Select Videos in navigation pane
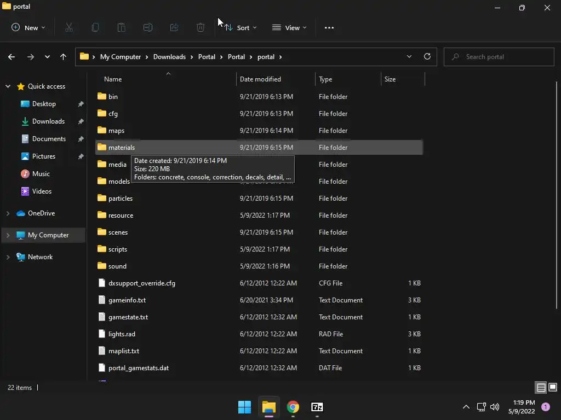Image resolution: width=561 pixels, height=420 pixels. point(42,191)
